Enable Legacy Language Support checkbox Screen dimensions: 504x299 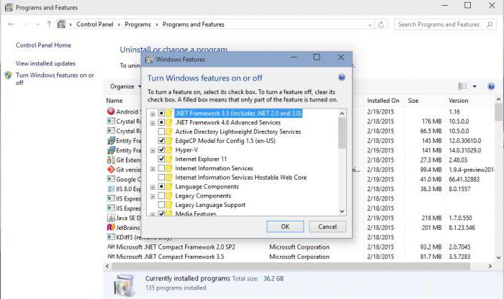(161, 205)
